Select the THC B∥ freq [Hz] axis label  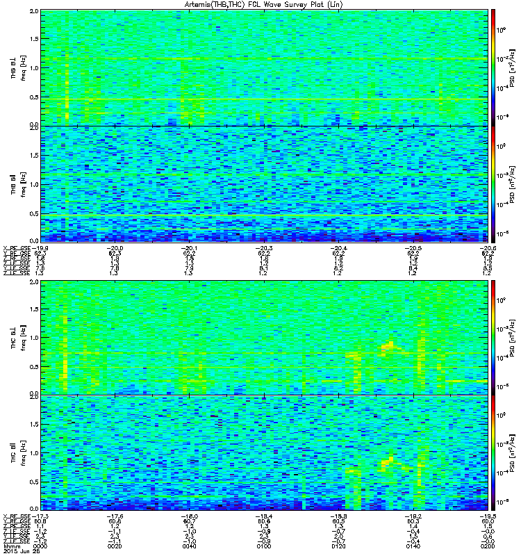pos(18,453)
